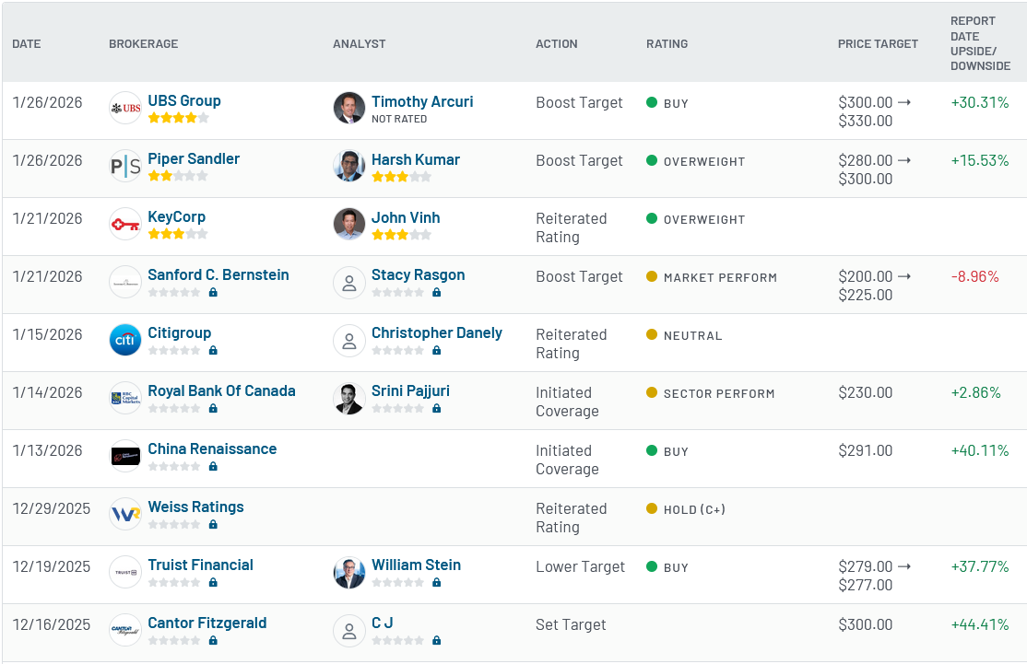Click Piper Sandler star rating
Image resolution: width=1027 pixels, height=664 pixels.
click(x=178, y=176)
